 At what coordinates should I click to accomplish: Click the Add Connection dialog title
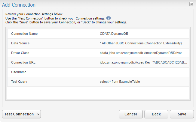pyautogui.click(x=19, y=5)
